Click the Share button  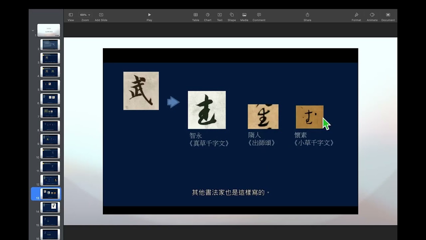coord(307,17)
